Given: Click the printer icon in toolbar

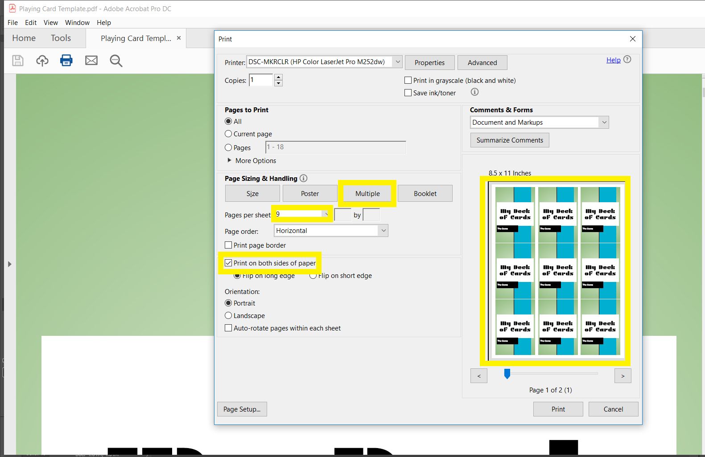Looking at the screenshot, I should [x=66, y=60].
